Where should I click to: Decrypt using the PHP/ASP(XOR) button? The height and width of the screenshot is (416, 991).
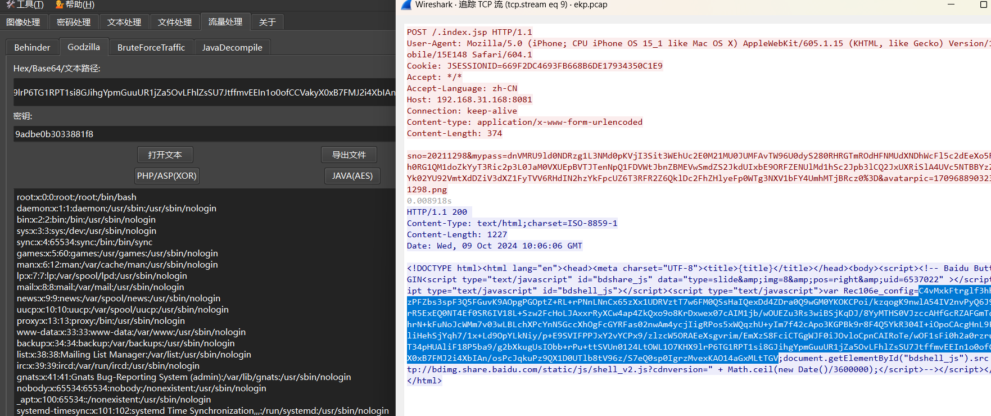pyautogui.click(x=167, y=176)
